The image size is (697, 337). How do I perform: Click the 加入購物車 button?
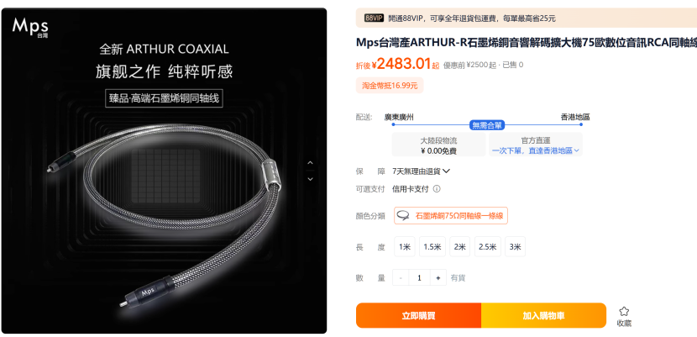[x=543, y=316]
